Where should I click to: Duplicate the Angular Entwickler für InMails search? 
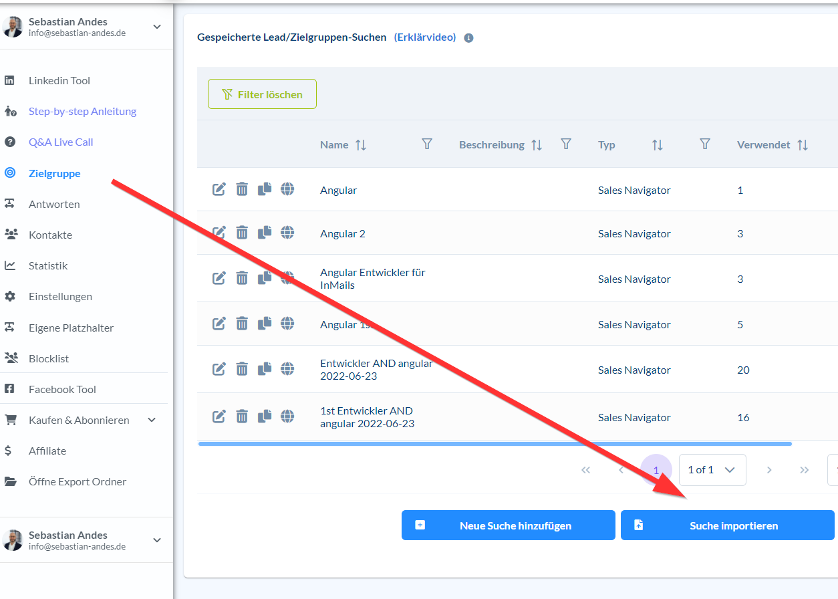265,277
